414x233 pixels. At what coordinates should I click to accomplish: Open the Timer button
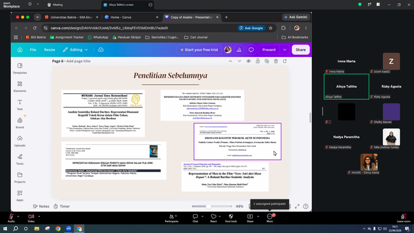(62, 206)
